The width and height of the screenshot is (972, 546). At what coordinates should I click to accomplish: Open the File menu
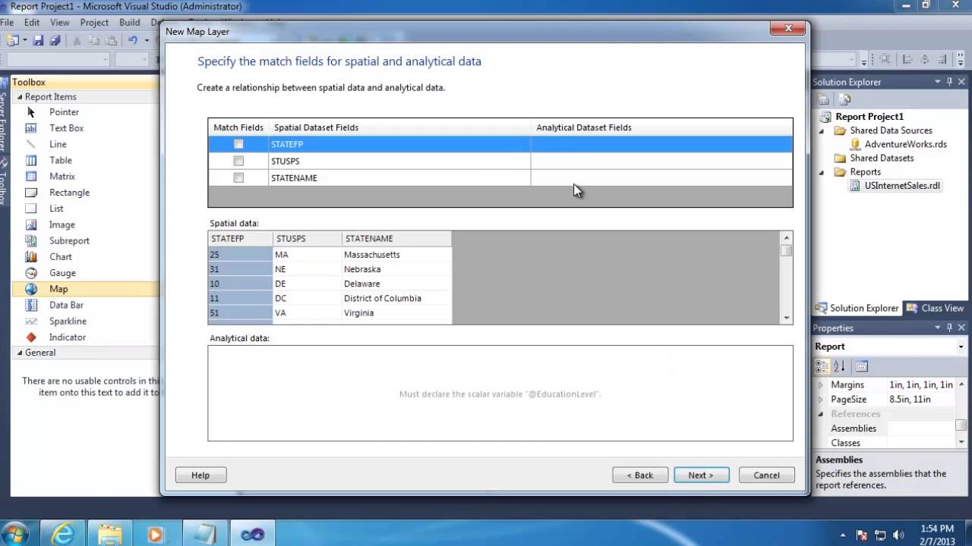[x=7, y=23]
